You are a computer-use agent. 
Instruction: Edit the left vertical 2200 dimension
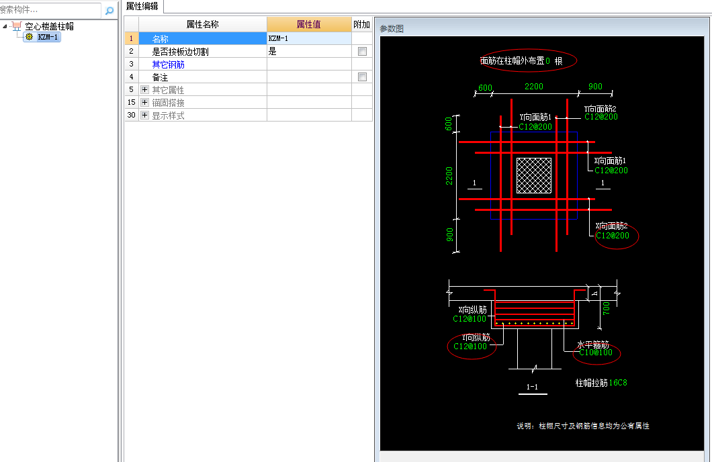449,176
